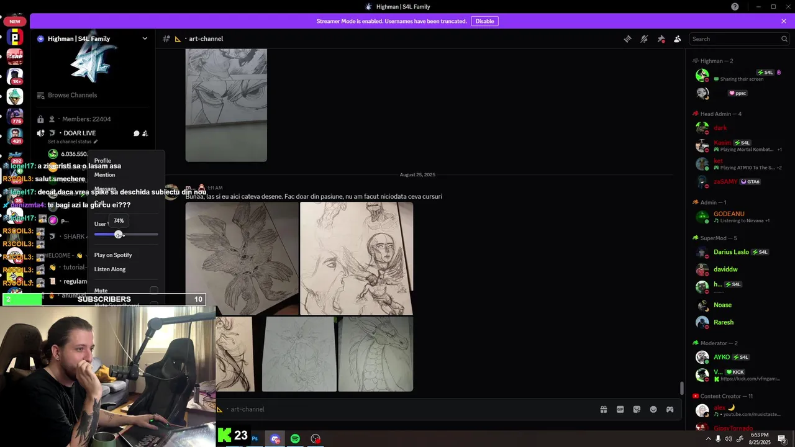Open the close-up eyes manga drawing thumbnail
Image resolution: width=795 pixels, height=447 pixels.
(x=226, y=106)
